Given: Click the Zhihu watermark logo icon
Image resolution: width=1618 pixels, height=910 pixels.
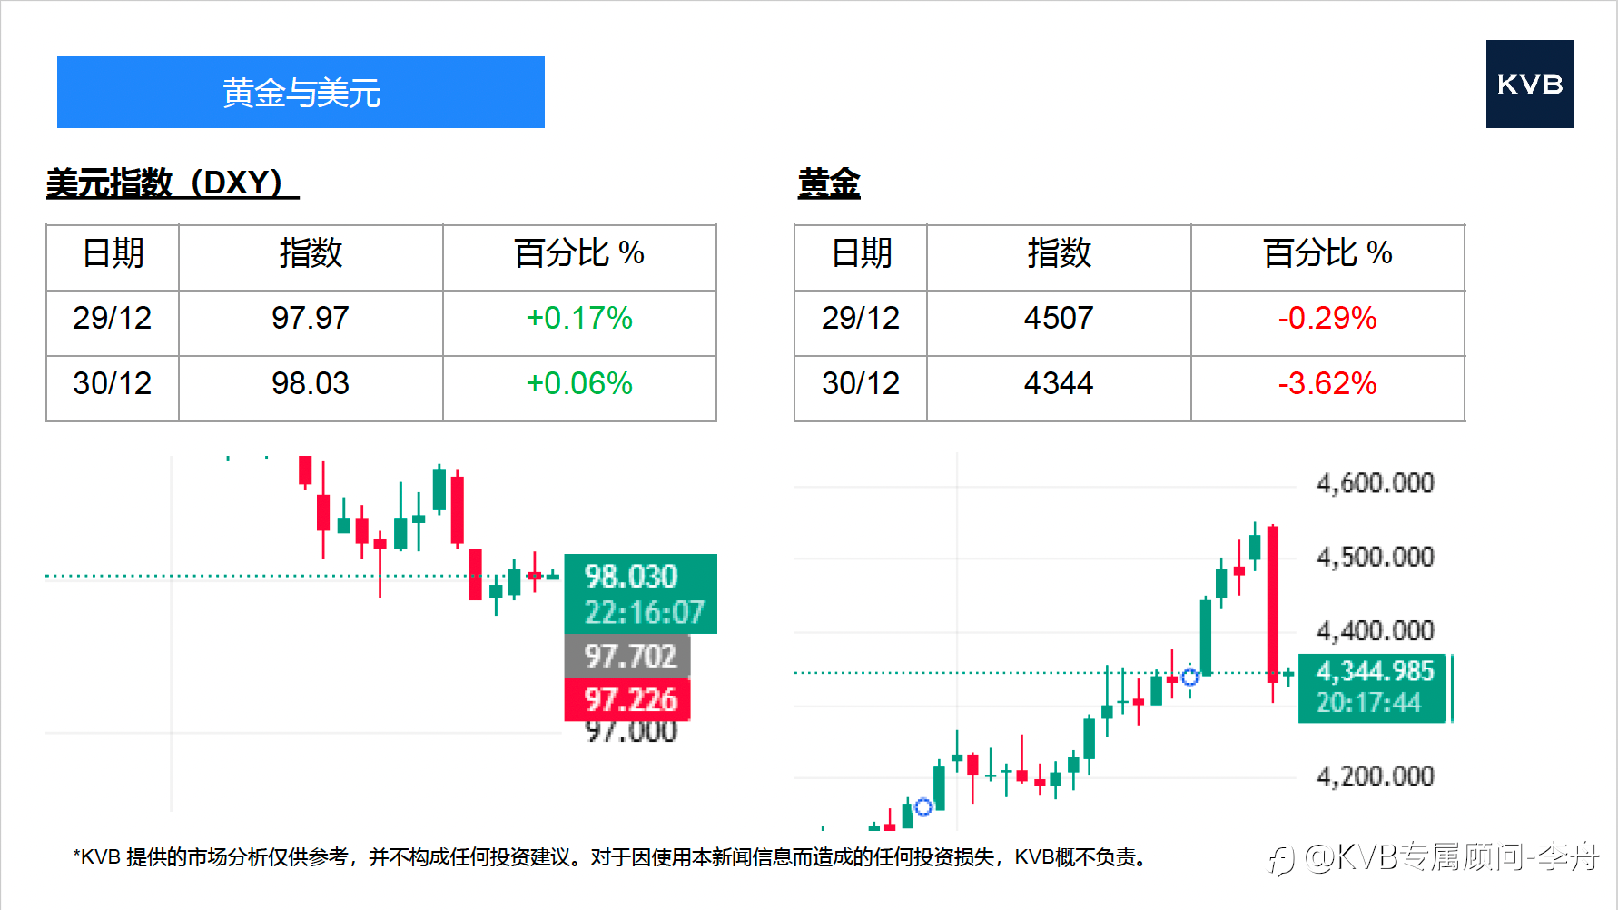Looking at the screenshot, I should coord(1280,859).
